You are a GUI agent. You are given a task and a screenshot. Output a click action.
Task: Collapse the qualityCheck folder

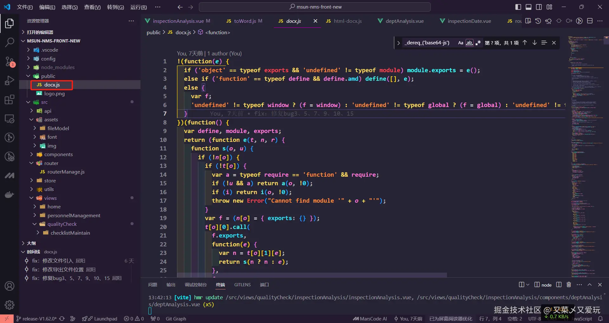[x=62, y=224]
